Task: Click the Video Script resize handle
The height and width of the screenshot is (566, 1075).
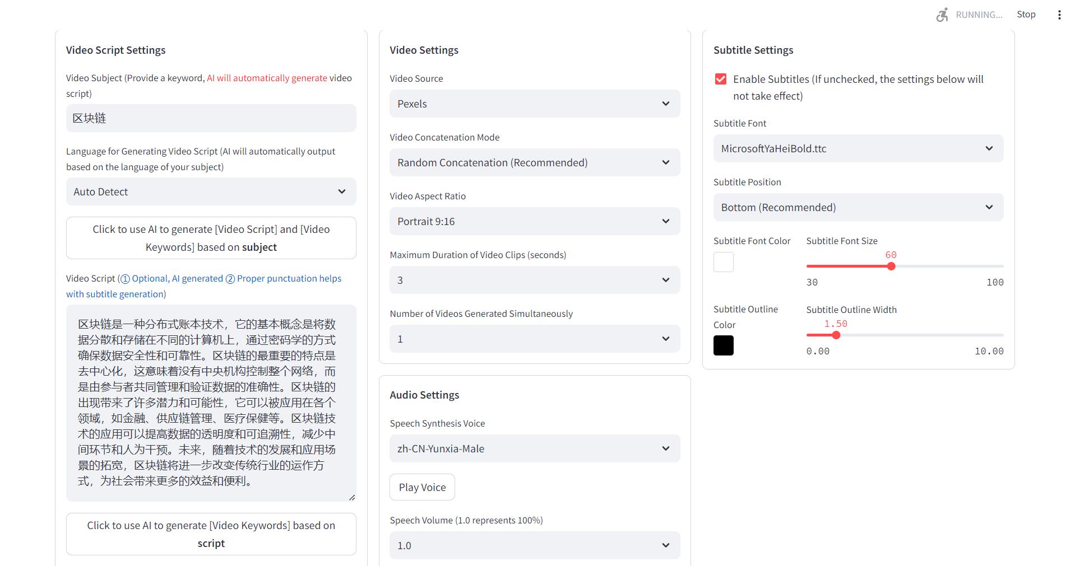Action: tap(351, 497)
